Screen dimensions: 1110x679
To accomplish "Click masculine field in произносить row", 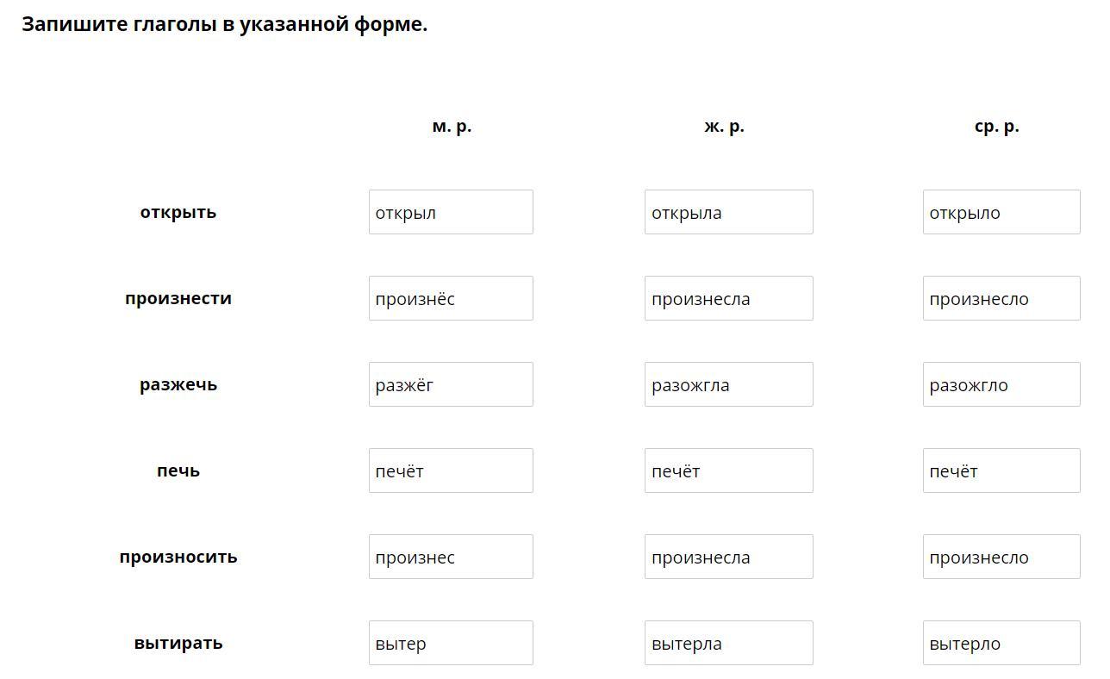I will (451, 557).
